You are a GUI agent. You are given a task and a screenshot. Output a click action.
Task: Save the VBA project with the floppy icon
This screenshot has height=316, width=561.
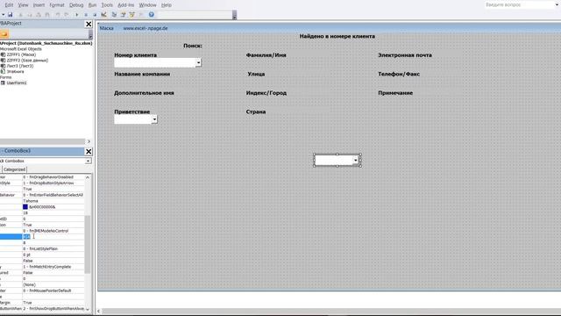10,15
